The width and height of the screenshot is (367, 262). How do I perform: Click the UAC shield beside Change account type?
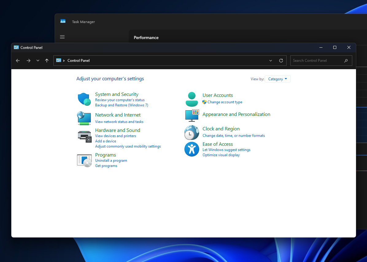click(x=204, y=102)
